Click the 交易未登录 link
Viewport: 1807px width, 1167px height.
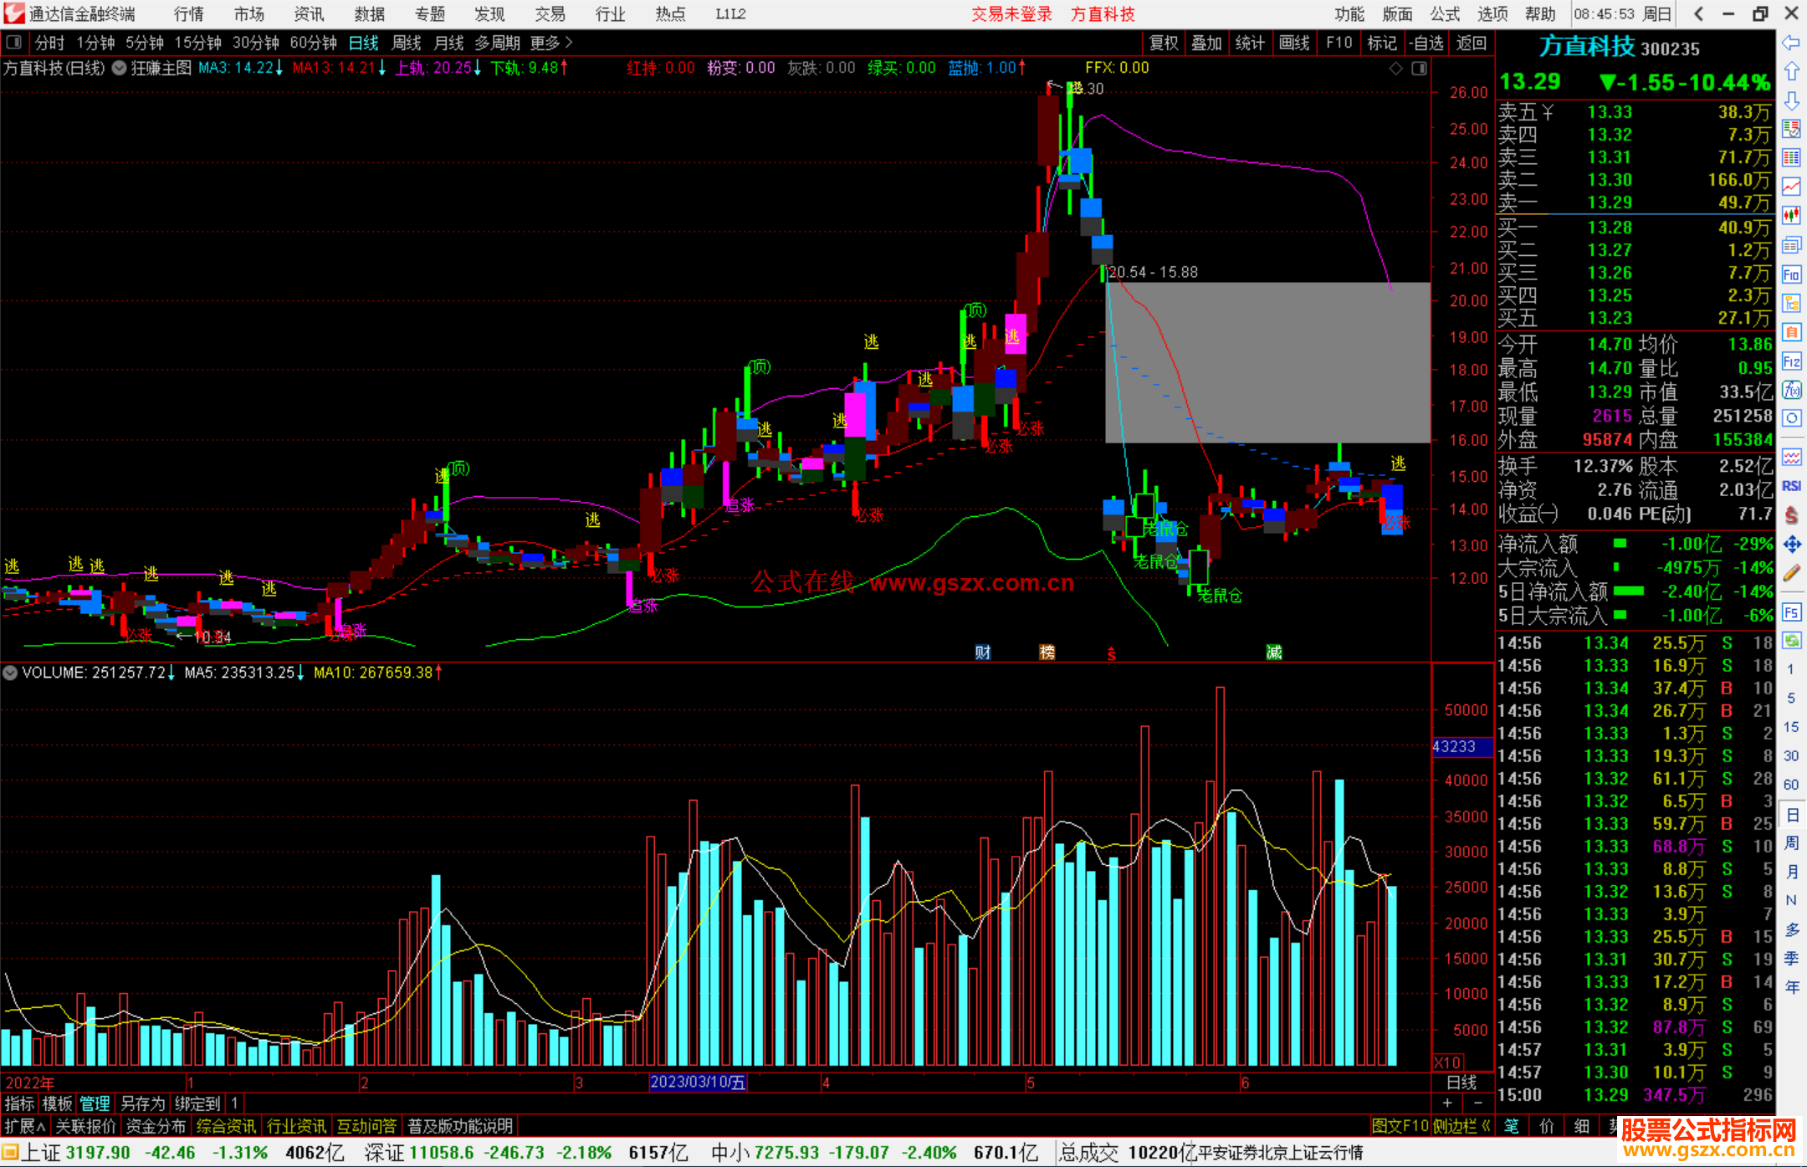click(x=1011, y=14)
